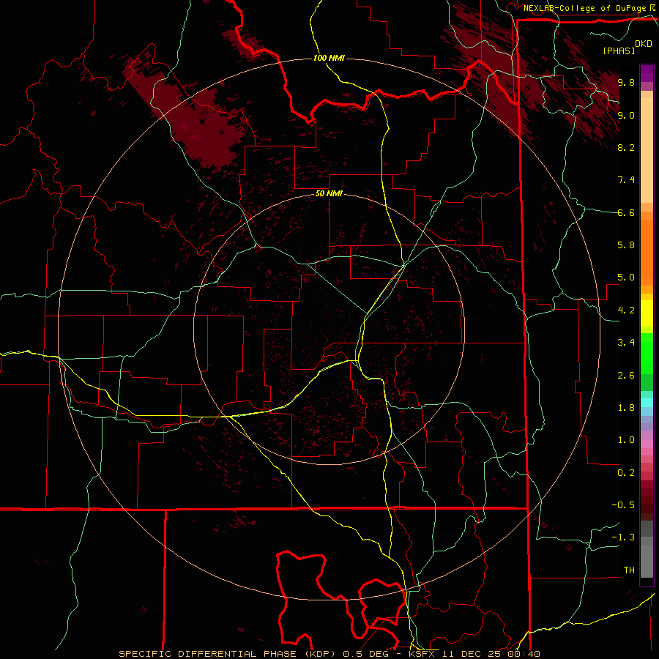659x659 pixels.
Task: Click the [PHAS] units label
Action: [x=619, y=51]
